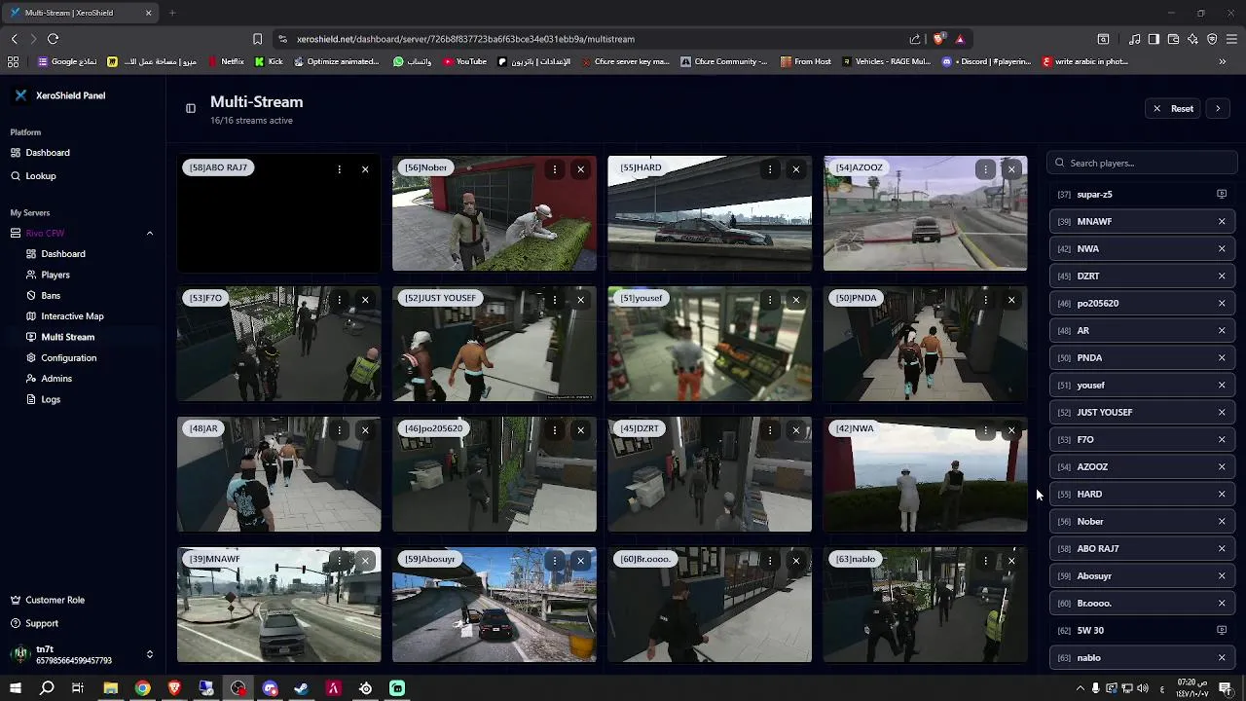1246x701 pixels.
Task: Collapse player list with right chevron
Action: 1218,108
